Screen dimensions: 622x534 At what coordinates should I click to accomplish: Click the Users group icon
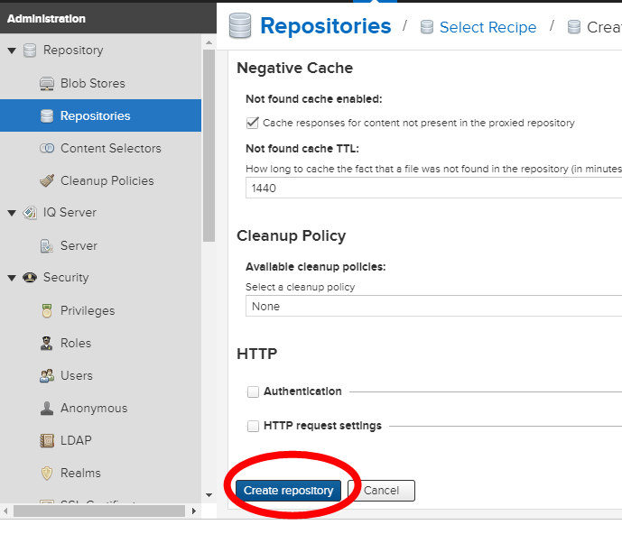47,376
